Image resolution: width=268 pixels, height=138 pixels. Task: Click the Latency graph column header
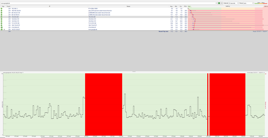[x=228, y=6]
